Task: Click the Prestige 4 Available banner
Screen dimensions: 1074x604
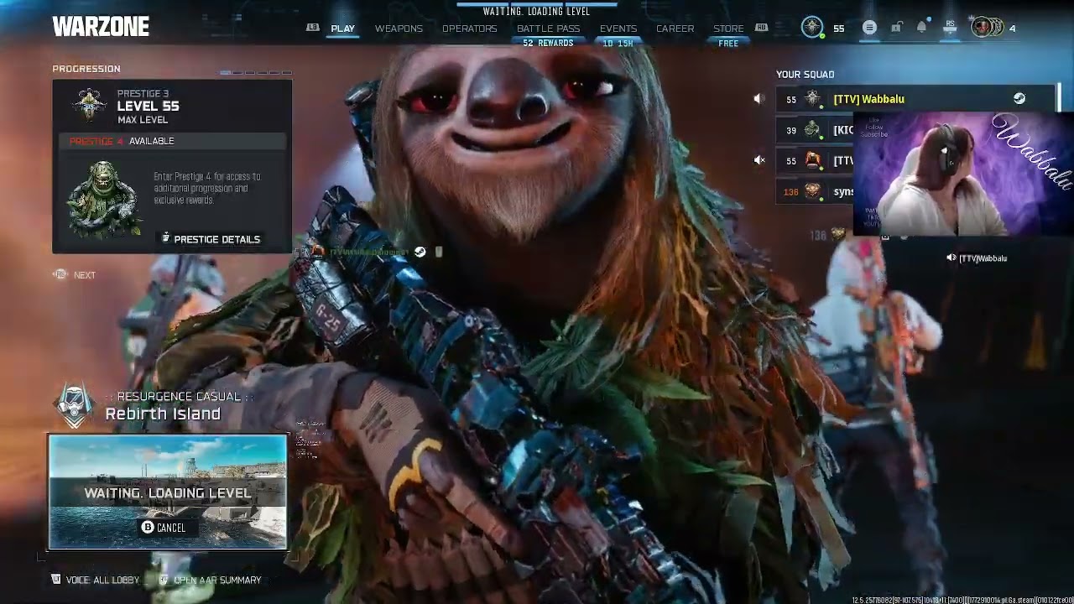Action: [172, 141]
